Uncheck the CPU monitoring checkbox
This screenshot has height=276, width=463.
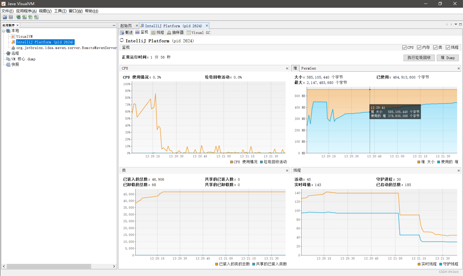(404, 47)
